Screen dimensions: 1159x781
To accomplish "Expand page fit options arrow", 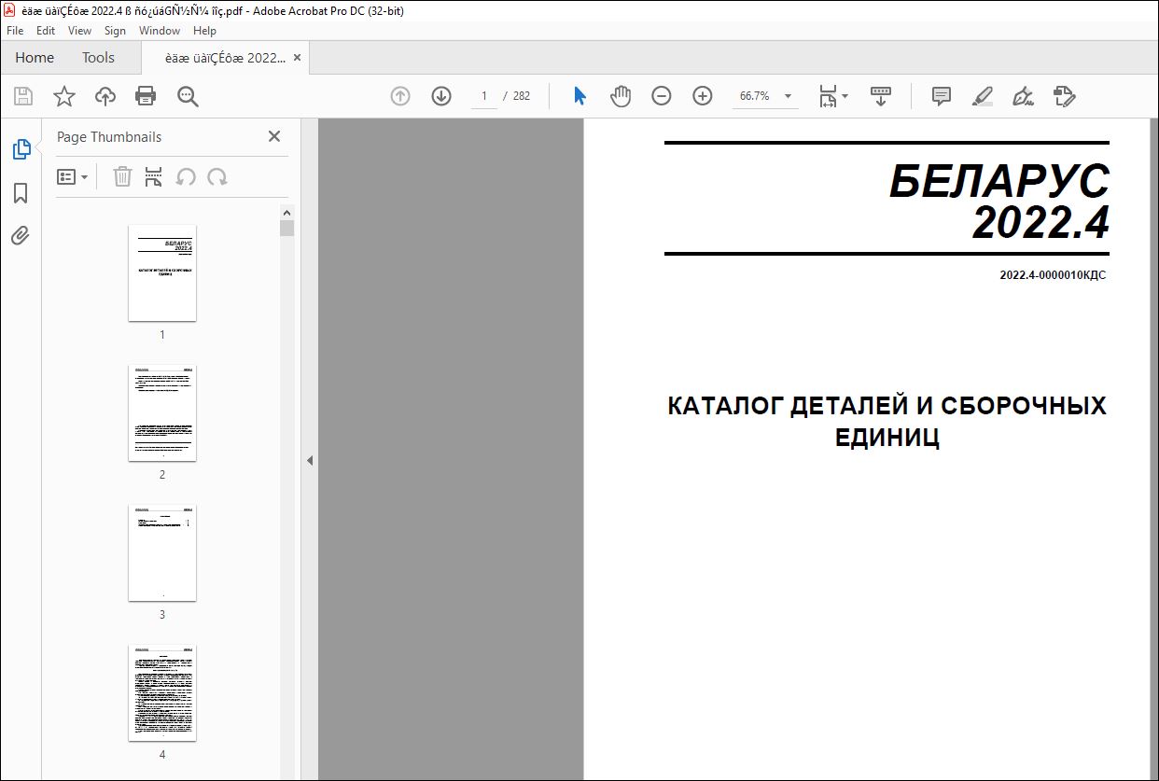I will 845,96.
